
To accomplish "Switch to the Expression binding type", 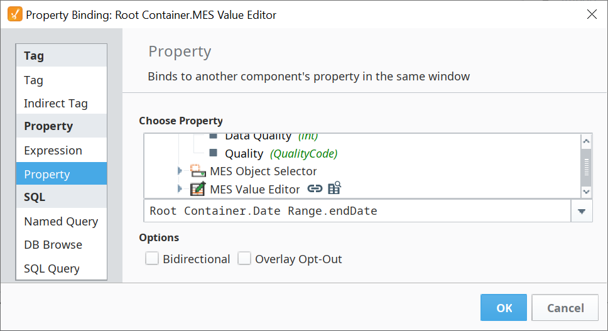I will pos(53,151).
